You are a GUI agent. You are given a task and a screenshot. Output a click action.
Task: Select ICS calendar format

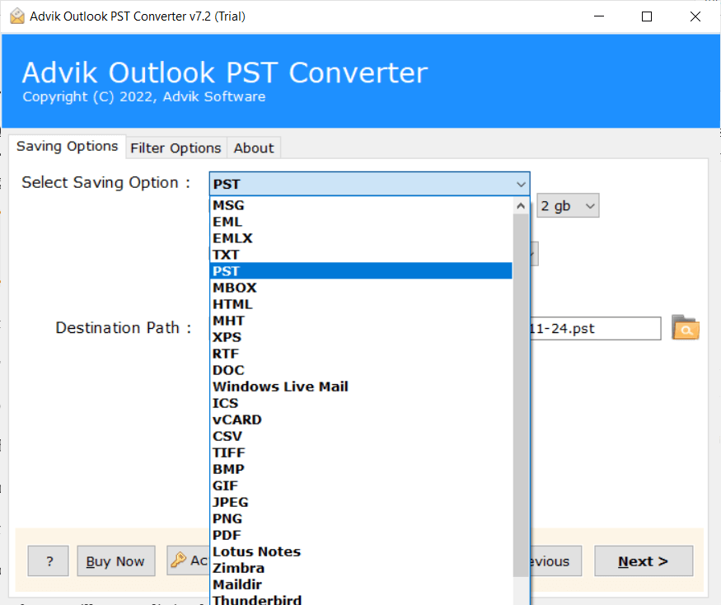coord(361,403)
